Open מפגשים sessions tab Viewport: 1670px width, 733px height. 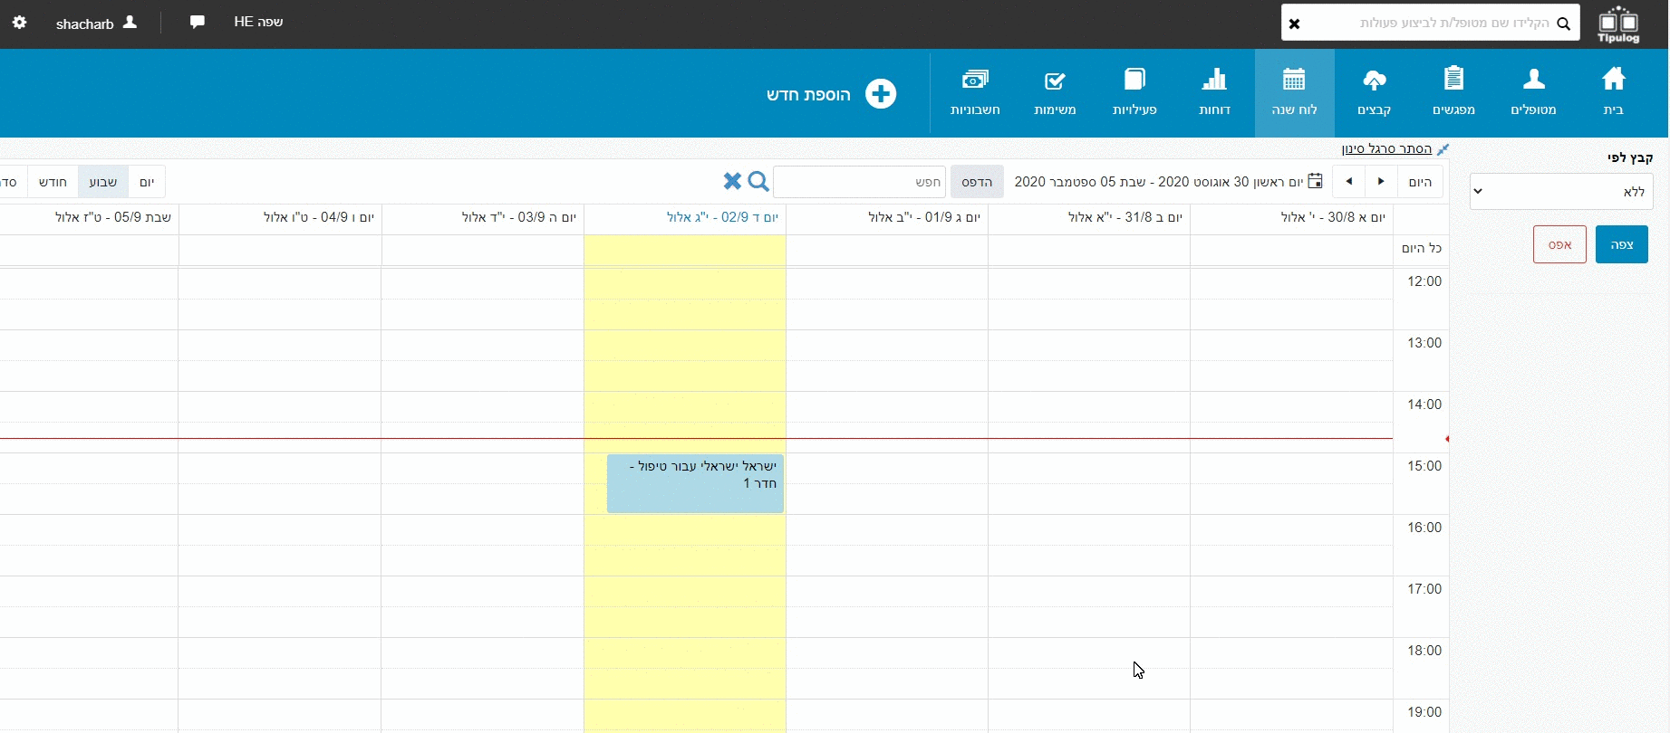[1454, 92]
